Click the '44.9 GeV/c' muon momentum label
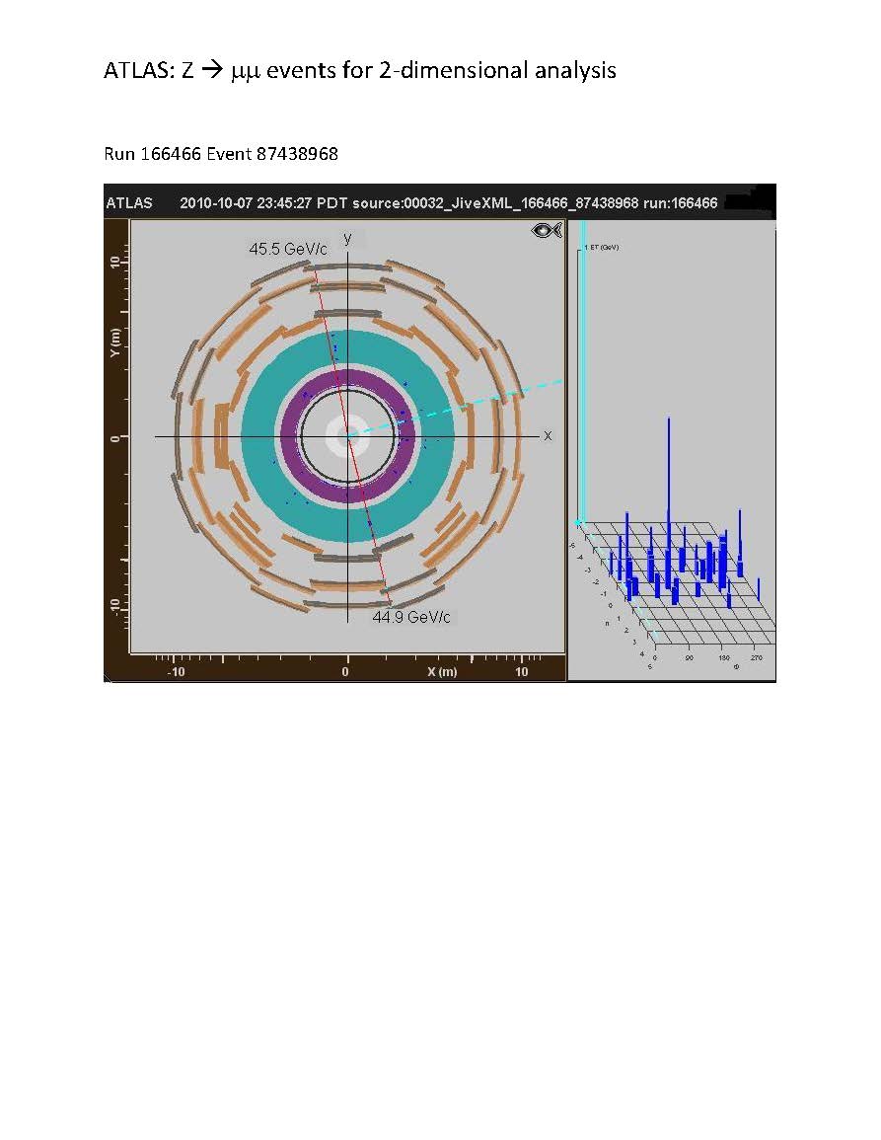The image size is (881, 1140). click(410, 617)
